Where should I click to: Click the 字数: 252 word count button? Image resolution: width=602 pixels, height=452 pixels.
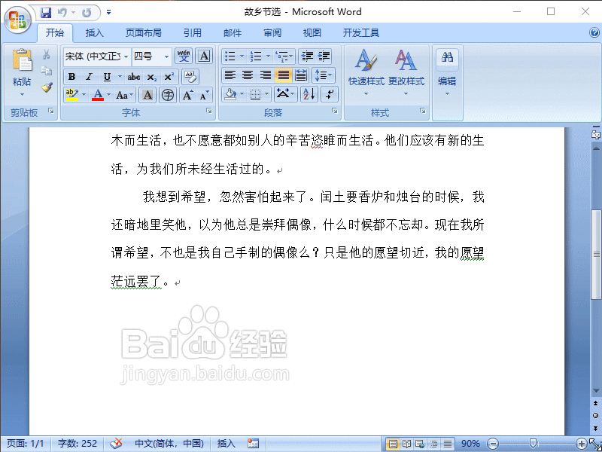77,444
